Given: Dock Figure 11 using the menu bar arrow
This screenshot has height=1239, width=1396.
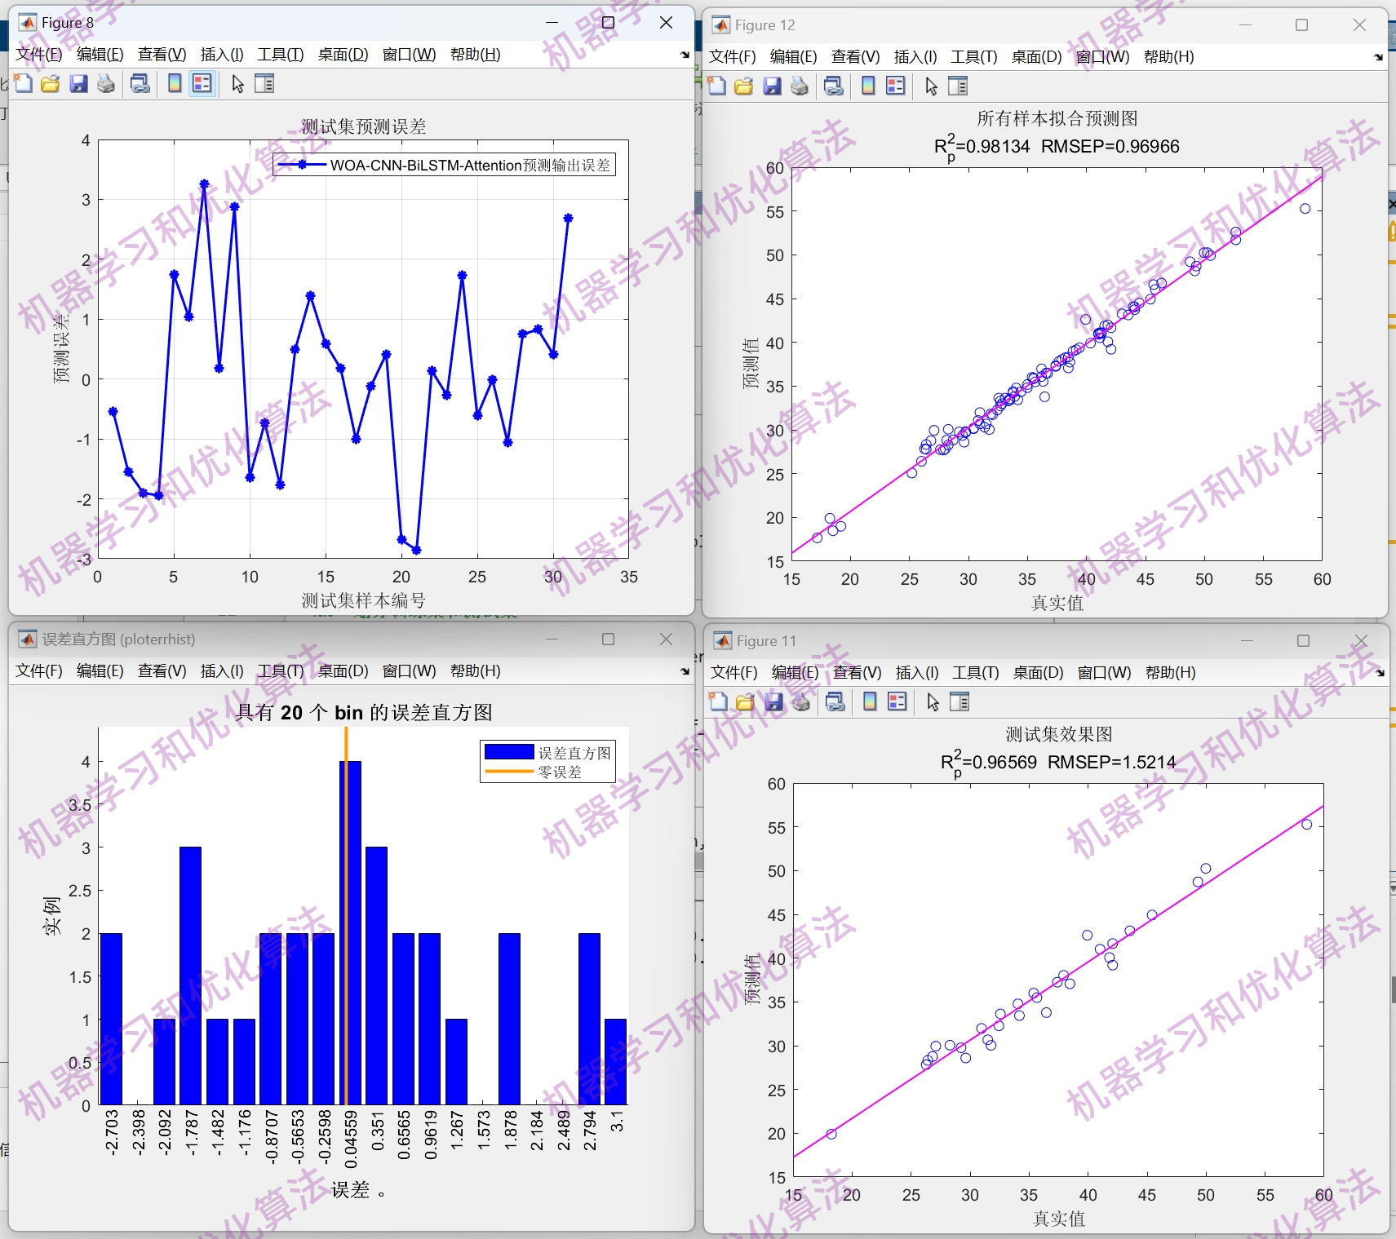Looking at the screenshot, I should [x=1380, y=673].
